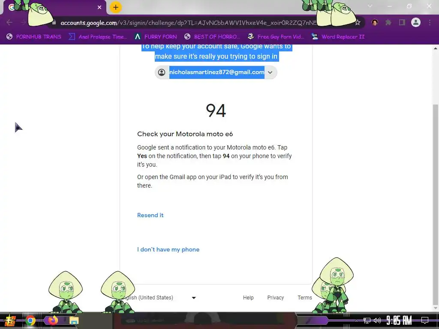439x329 pixels.
Task: Open the volume tray icon
Action: coord(377,320)
